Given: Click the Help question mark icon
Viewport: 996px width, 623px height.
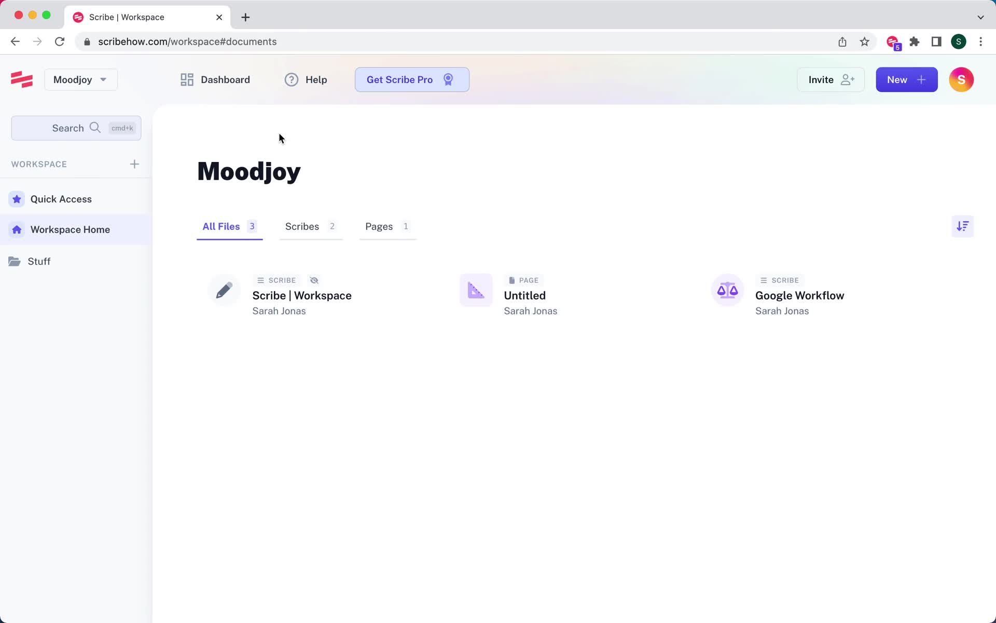Looking at the screenshot, I should (x=291, y=79).
